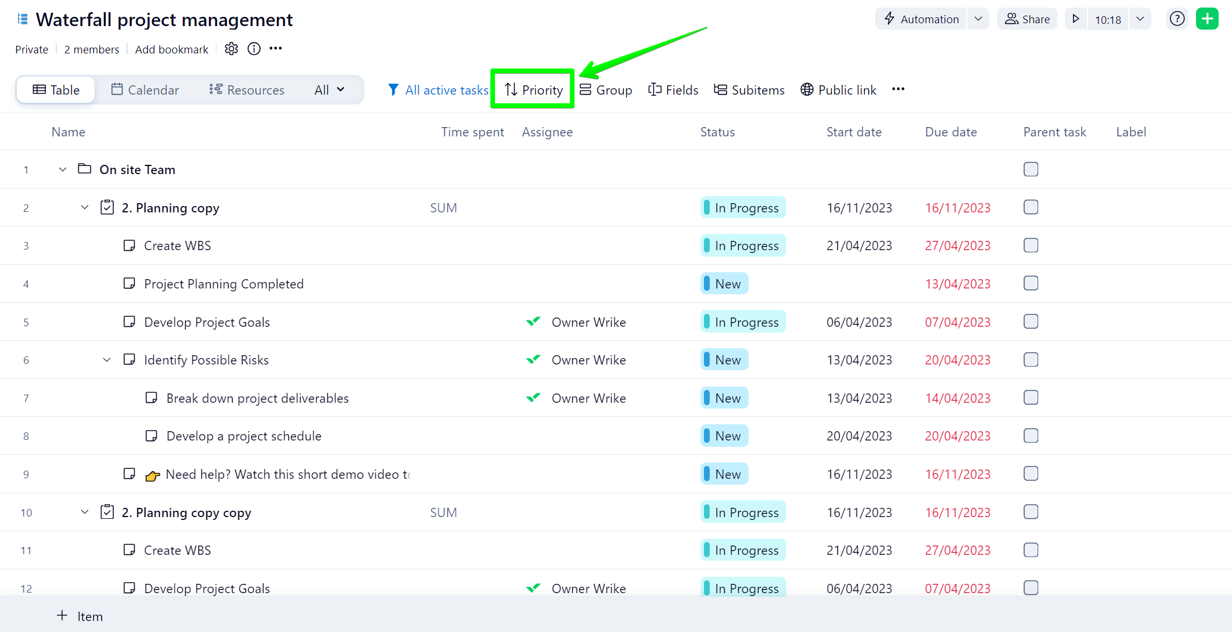Collapse Identify Possible Risks subtasks
Screen dimensions: 1232x632
tap(107, 360)
